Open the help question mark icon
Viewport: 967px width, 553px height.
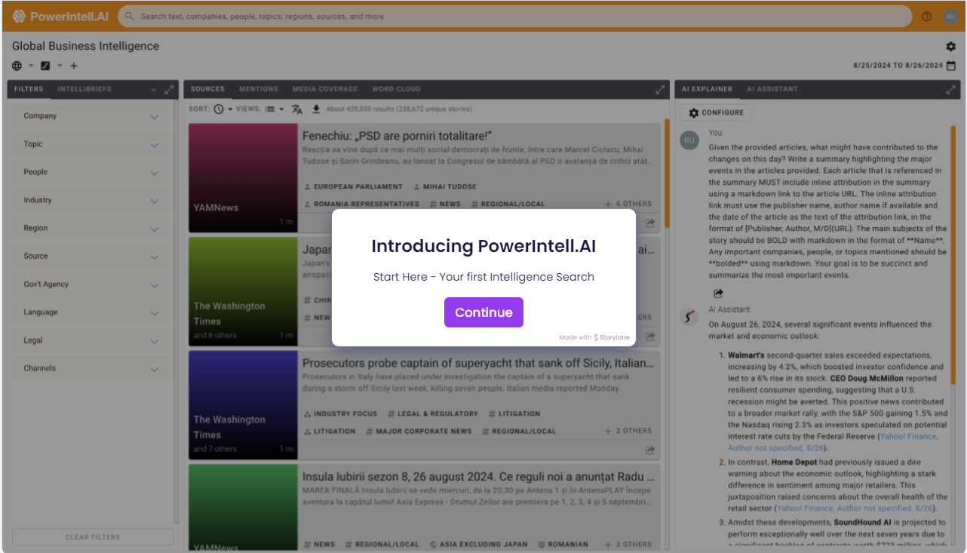click(927, 16)
